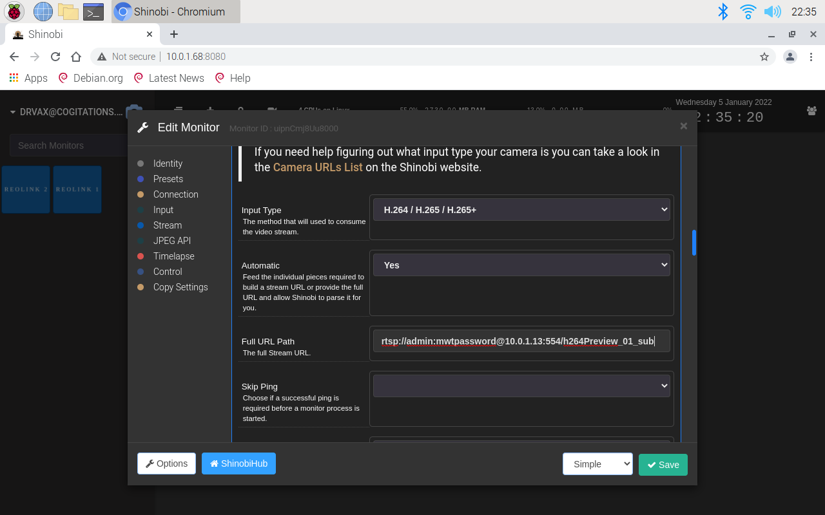Click the dialog's blue scrollbar handle
The height and width of the screenshot is (515, 825).
pyautogui.click(x=694, y=243)
